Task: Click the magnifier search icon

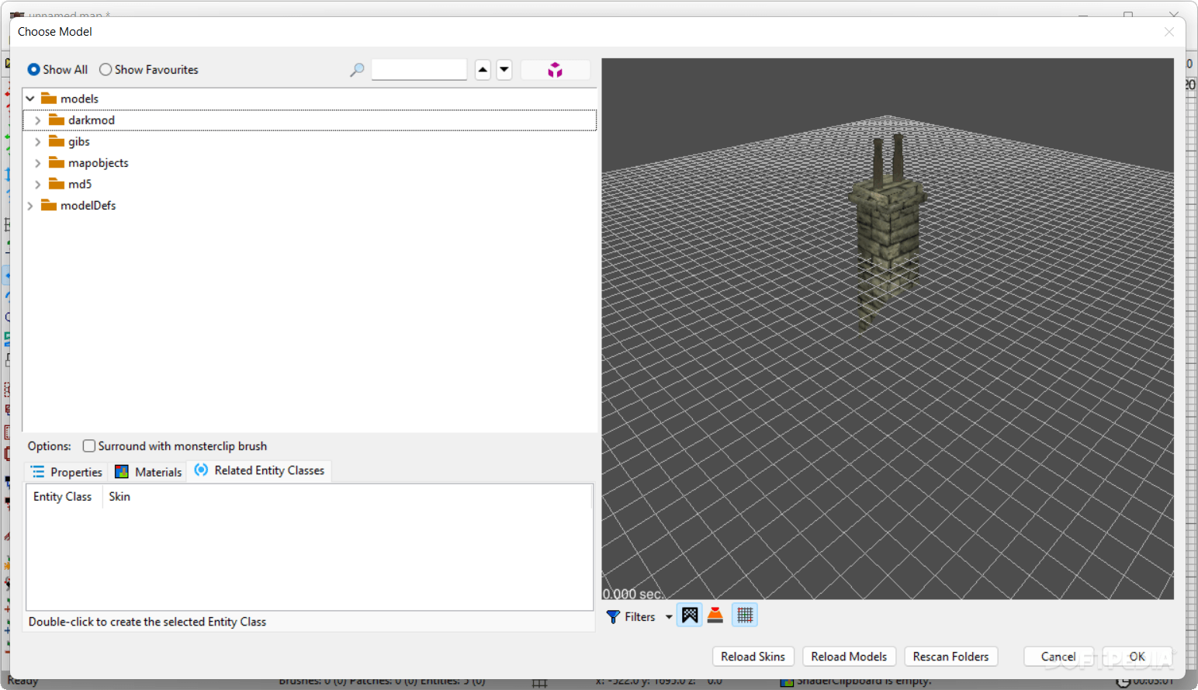Action: tap(357, 70)
